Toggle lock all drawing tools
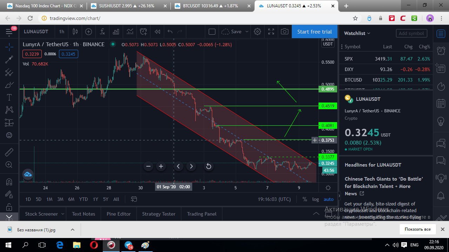This screenshot has height=252, width=449. click(9, 207)
